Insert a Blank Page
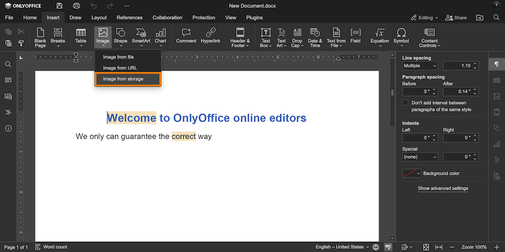505x252 pixels. [x=40, y=33]
